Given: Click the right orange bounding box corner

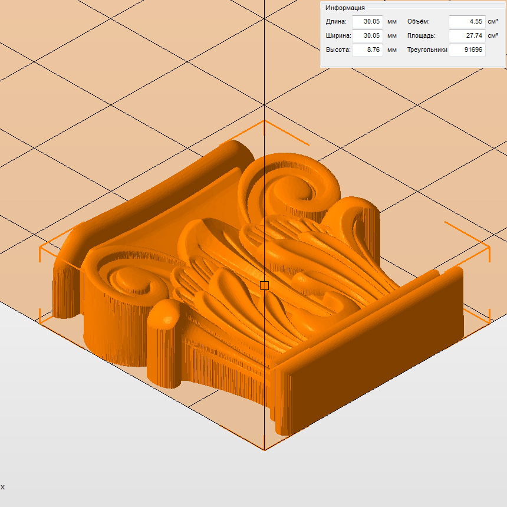Looking at the screenshot, I should point(489,248).
